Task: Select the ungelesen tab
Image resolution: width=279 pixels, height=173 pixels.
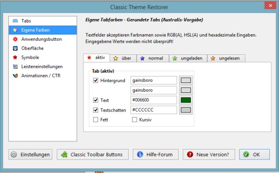Action: pyautogui.click(x=226, y=58)
